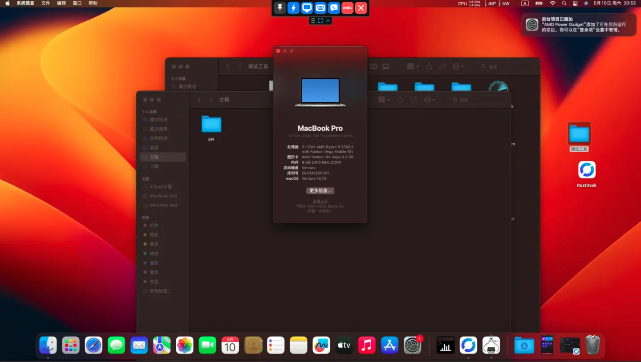Select the red 红色 tag in the sidebar
The image size is (641, 362).
coord(154,225)
